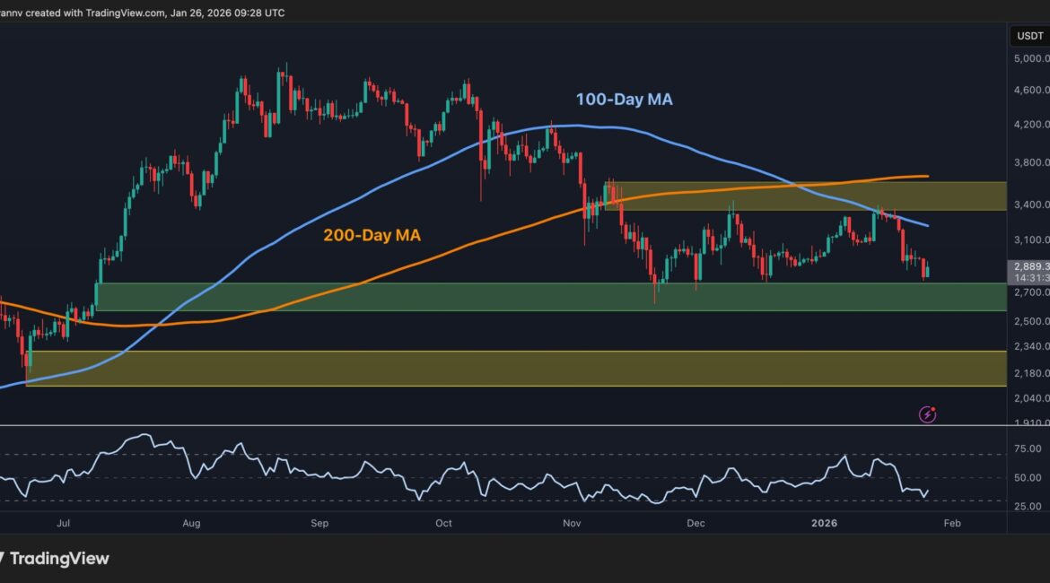Click the 3,400 price scale label

[1027, 204]
